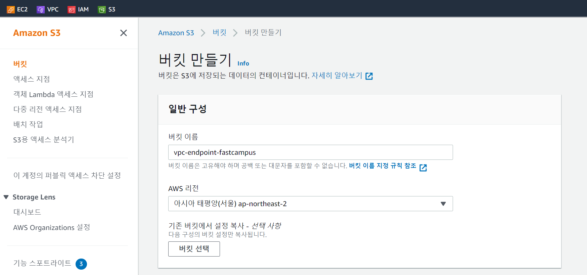Viewport: 587px width, 275px height.
Task: Go to 액세스 지점 in the sidebar
Action: (x=32, y=79)
